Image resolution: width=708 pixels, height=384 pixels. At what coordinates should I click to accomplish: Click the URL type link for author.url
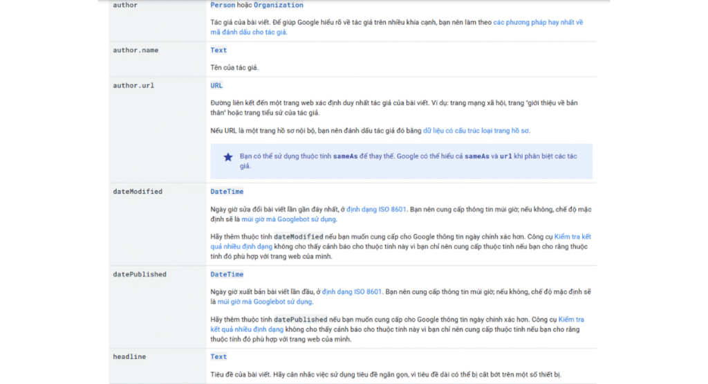pyautogui.click(x=216, y=86)
